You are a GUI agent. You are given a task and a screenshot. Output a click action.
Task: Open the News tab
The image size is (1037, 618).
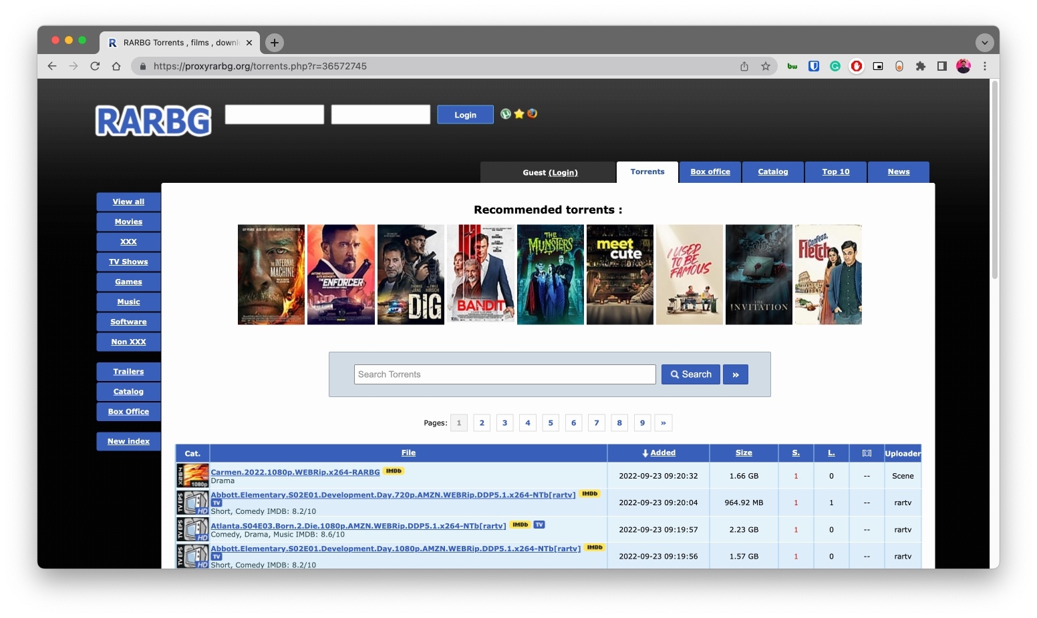pyautogui.click(x=899, y=172)
